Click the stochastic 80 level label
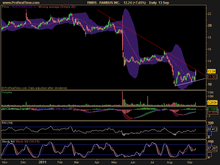The height and width of the screenshot is (165, 220). (209, 144)
